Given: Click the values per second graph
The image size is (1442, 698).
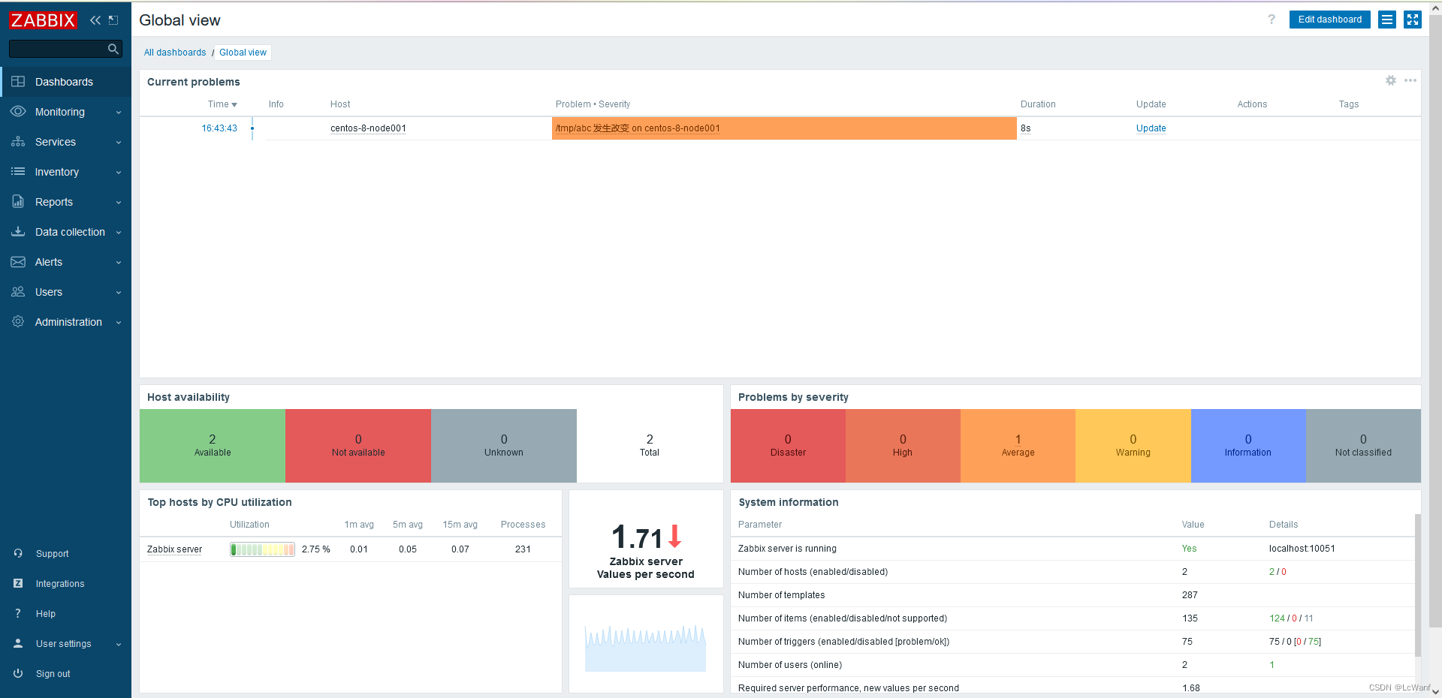Looking at the screenshot, I should [x=645, y=648].
